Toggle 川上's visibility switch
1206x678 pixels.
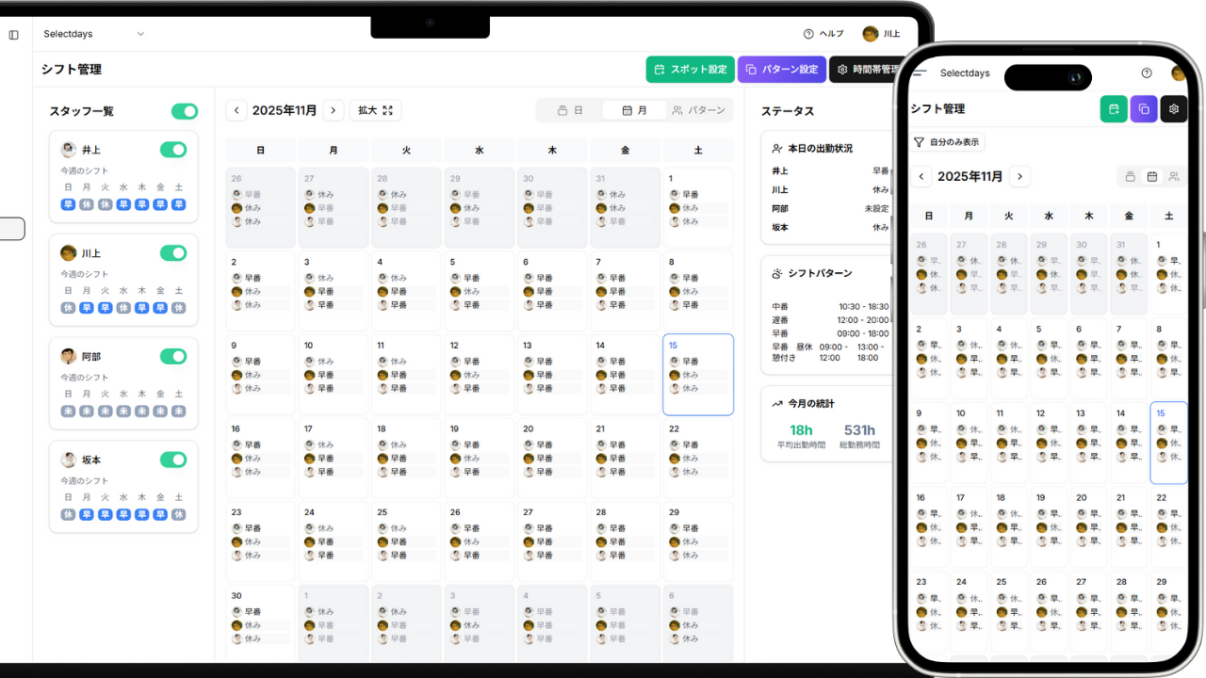click(x=173, y=253)
